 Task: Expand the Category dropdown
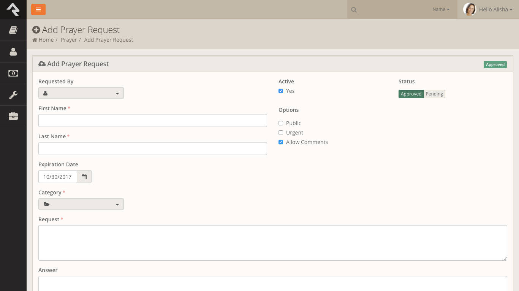[81, 204]
